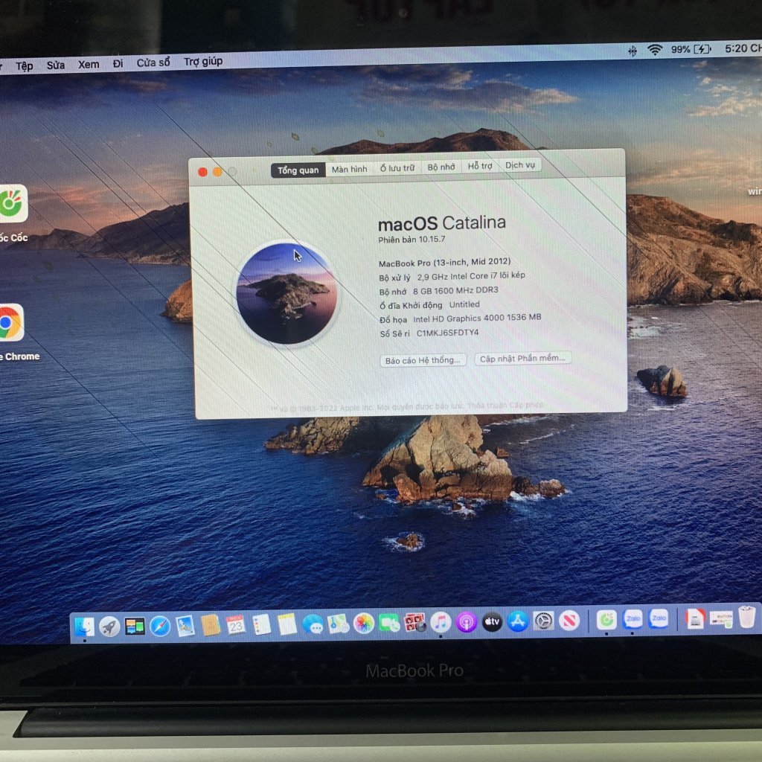Click 'Intel HD Graphics 4000 1536 MB'

click(477, 318)
